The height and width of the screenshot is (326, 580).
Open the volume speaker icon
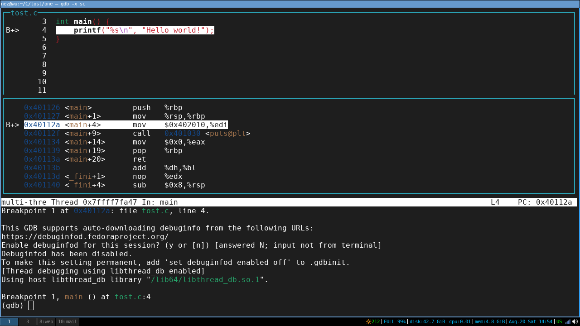coord(575,321)
